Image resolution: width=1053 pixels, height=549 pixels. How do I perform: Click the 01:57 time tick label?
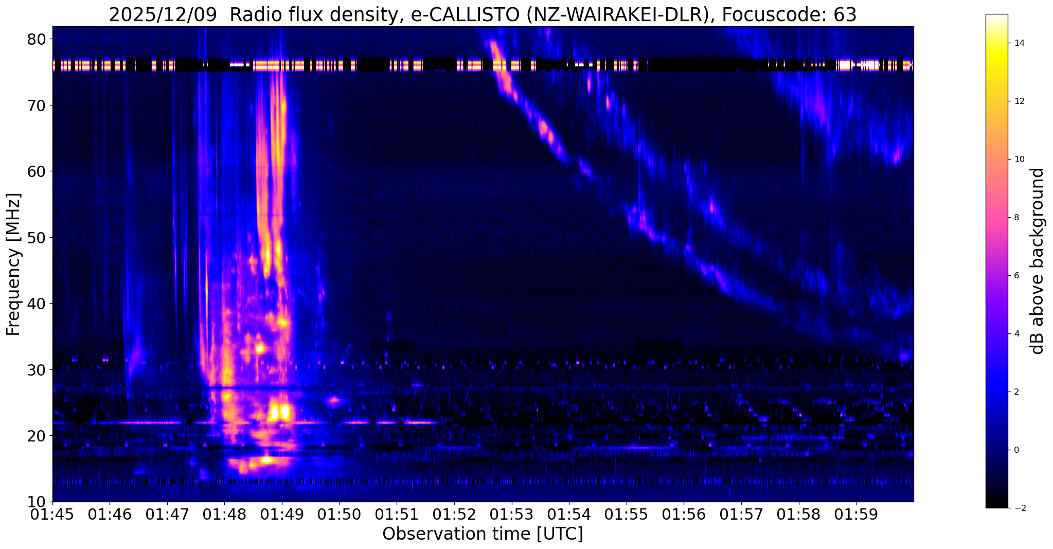(741, 515)
